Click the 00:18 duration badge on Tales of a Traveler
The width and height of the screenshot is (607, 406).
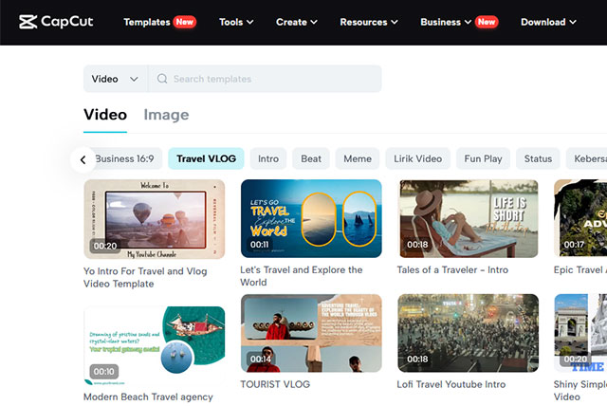[417, 245]
